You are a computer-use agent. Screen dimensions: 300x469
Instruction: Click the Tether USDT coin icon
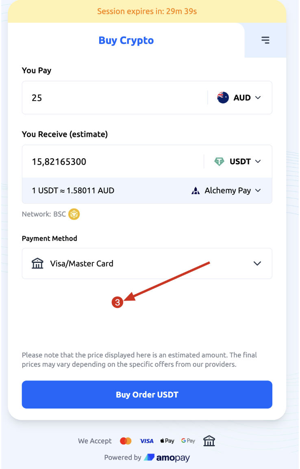[219, 161]
